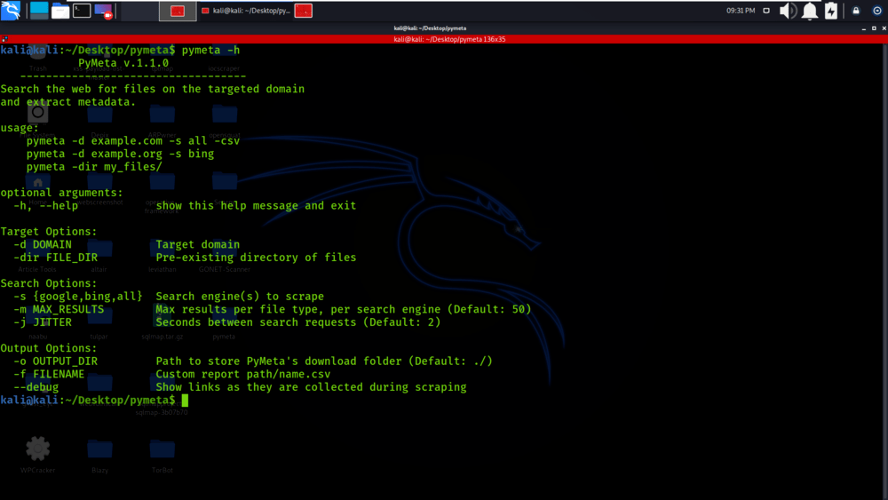Open the Kali dragon applications menu

[x=11, y=10]
